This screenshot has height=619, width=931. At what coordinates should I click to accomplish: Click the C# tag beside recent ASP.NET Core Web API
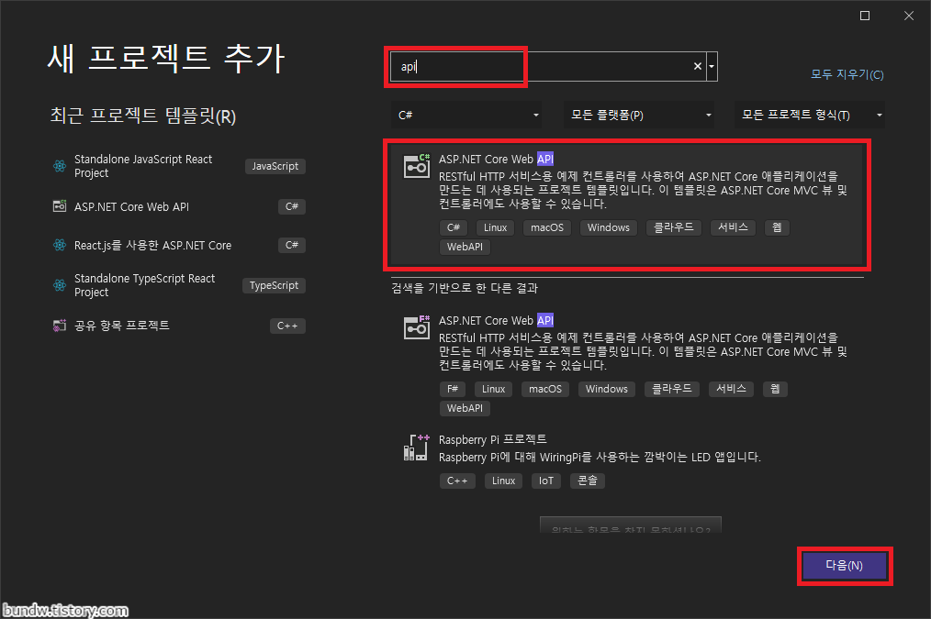click(292, 206)
